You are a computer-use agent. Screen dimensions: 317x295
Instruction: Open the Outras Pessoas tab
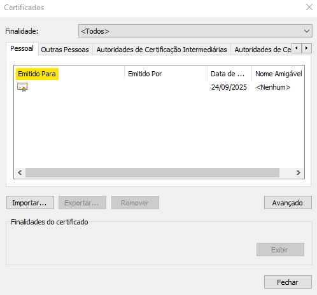click(x=65, y=50)
